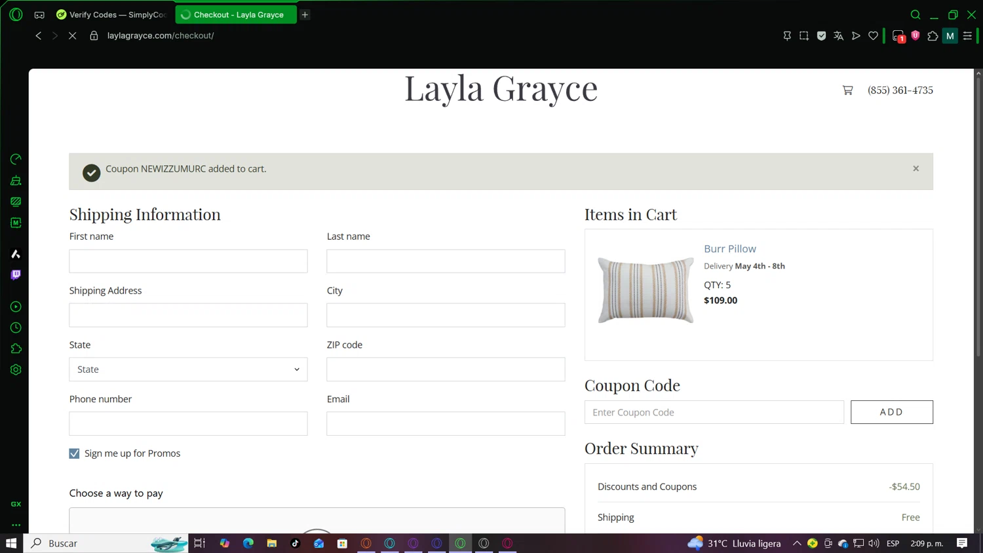Click the Phone number field
The image size is (983, 553).
tap(188, 423)
